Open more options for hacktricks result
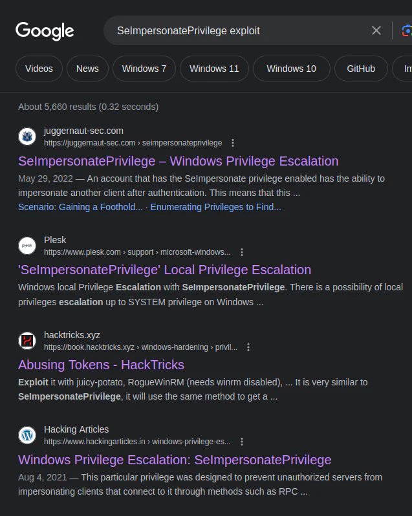This screenshot has height=516, width=412. (x=248, y=347)
